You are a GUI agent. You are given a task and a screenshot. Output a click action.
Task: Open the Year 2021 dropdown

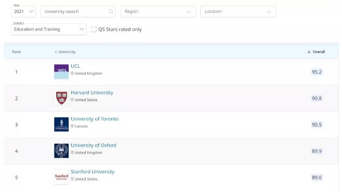[x=23, y=11]
